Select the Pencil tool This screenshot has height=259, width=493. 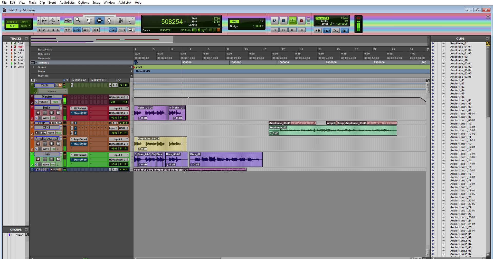130,21
